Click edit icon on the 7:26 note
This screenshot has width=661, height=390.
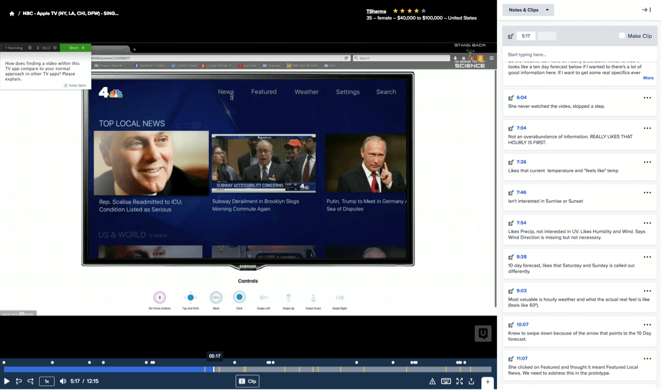(511, 162)
